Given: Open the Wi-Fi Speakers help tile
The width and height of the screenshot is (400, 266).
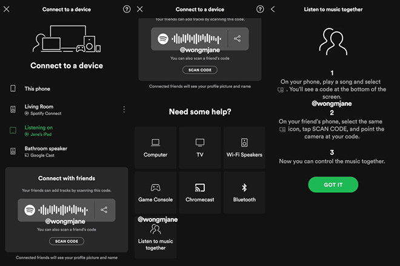Looking at the screenshot, I should point(244,148).
